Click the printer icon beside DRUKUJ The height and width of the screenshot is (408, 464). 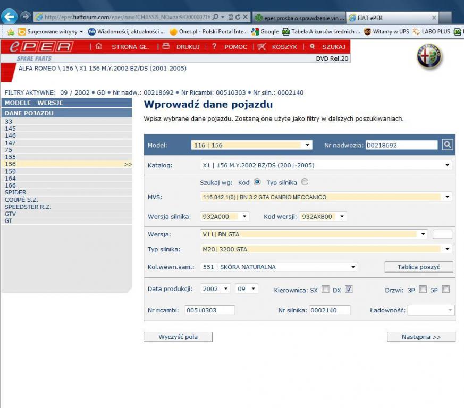(x=166, y=46)
